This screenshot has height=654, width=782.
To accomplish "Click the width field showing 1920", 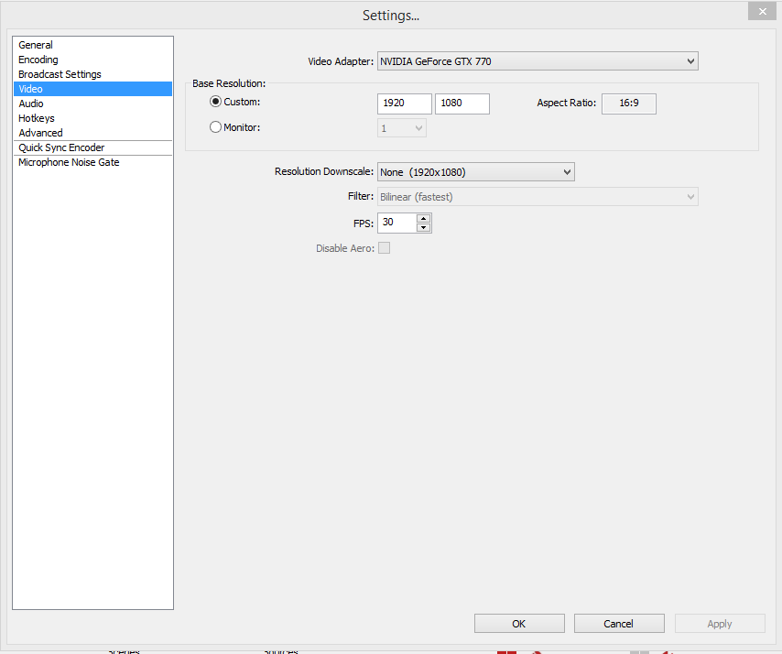I will 405,104.
